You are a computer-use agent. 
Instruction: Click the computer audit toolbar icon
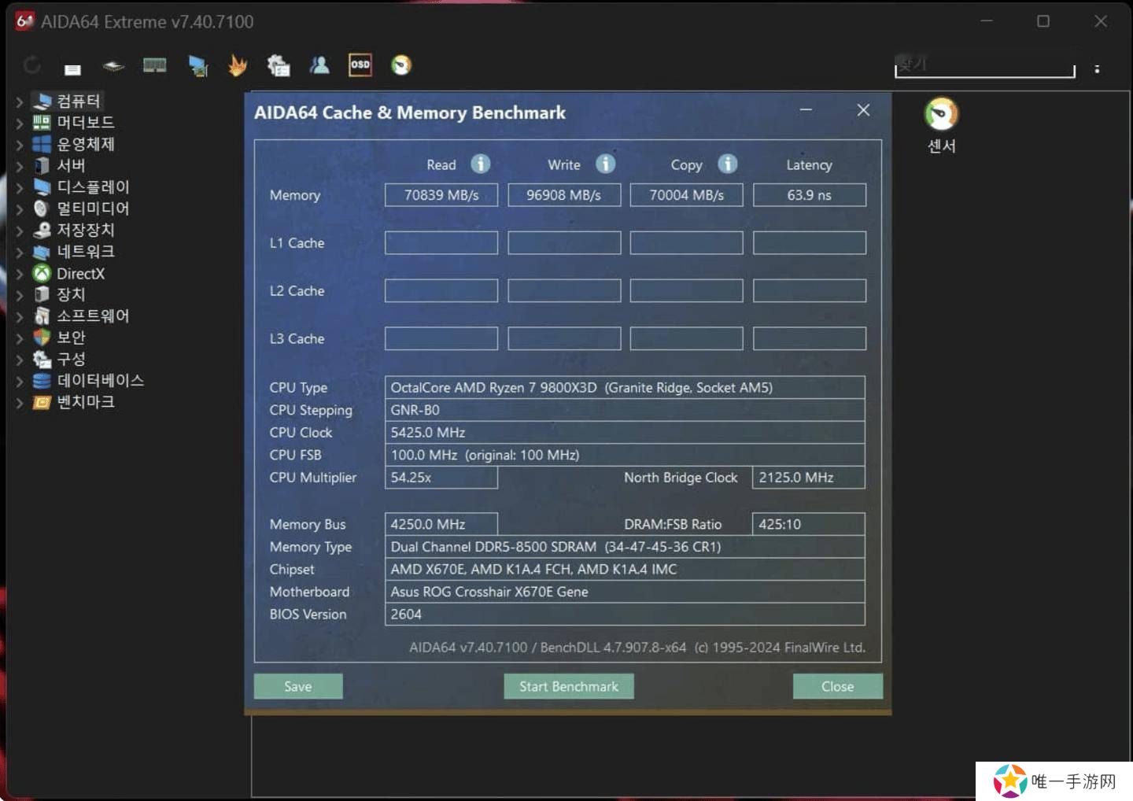279,65
